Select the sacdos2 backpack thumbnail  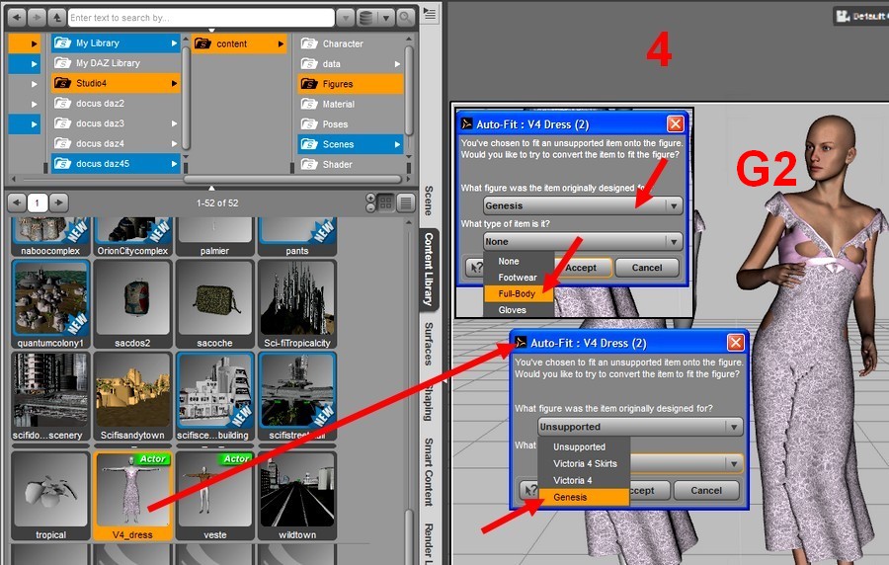(x=132, y=304)
